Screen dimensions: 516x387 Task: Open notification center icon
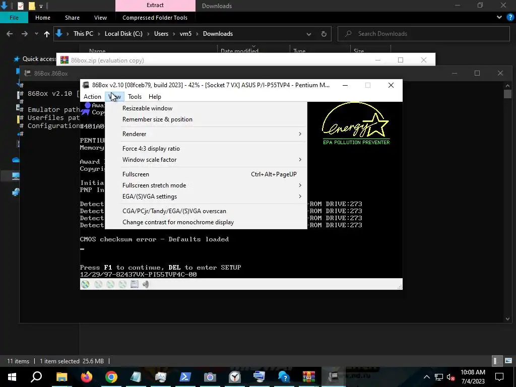[499, 377]
